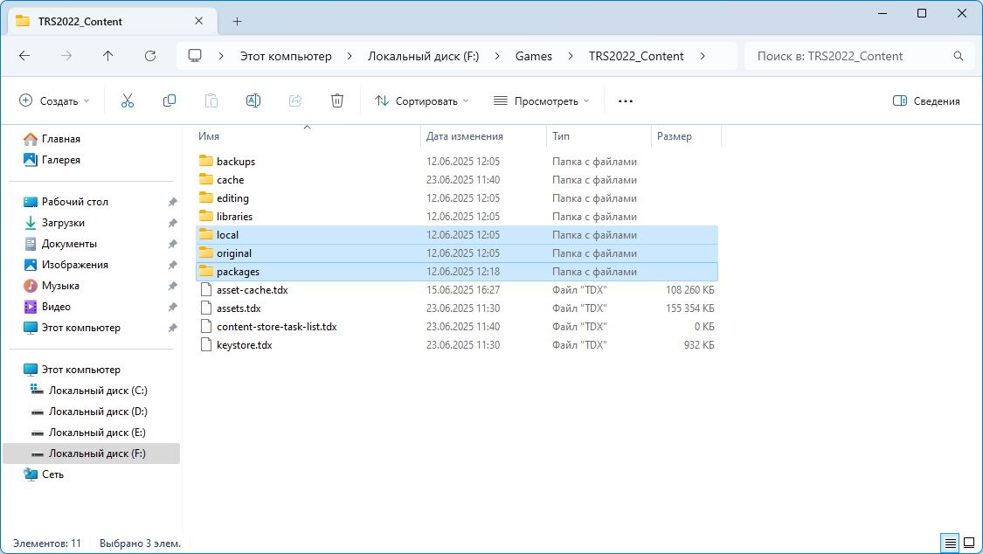
Task: Click pin icon beside Музыка
Action: pyautogui.click(x=172, y=286)
